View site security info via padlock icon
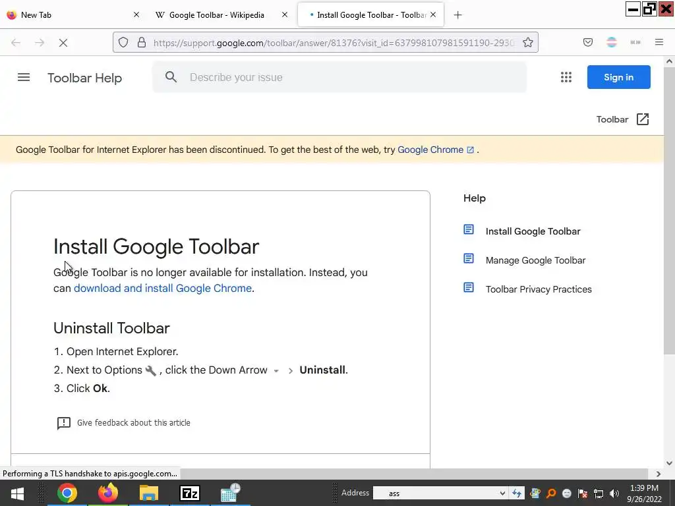The width and height of the screenshot is (675, 506). coord(142,42)
